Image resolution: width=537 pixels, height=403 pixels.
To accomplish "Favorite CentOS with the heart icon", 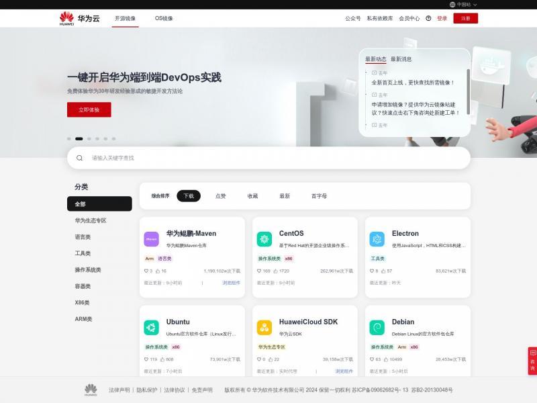I will click(259, 271).
